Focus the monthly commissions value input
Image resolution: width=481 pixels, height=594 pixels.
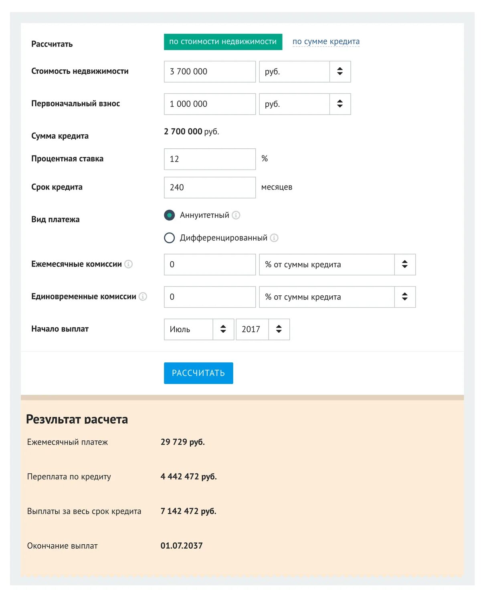click(x=210, y=265)
